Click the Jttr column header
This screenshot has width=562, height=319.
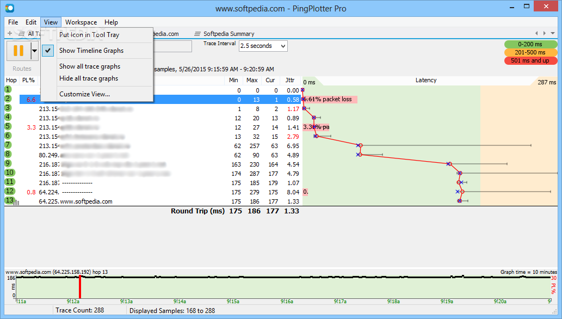point(289,81)
